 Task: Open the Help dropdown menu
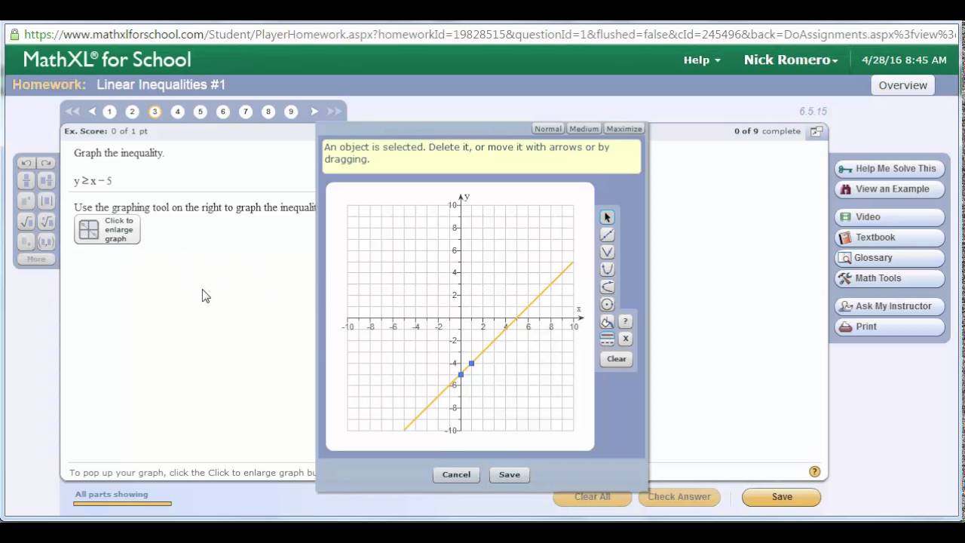(x=702, y=60)
